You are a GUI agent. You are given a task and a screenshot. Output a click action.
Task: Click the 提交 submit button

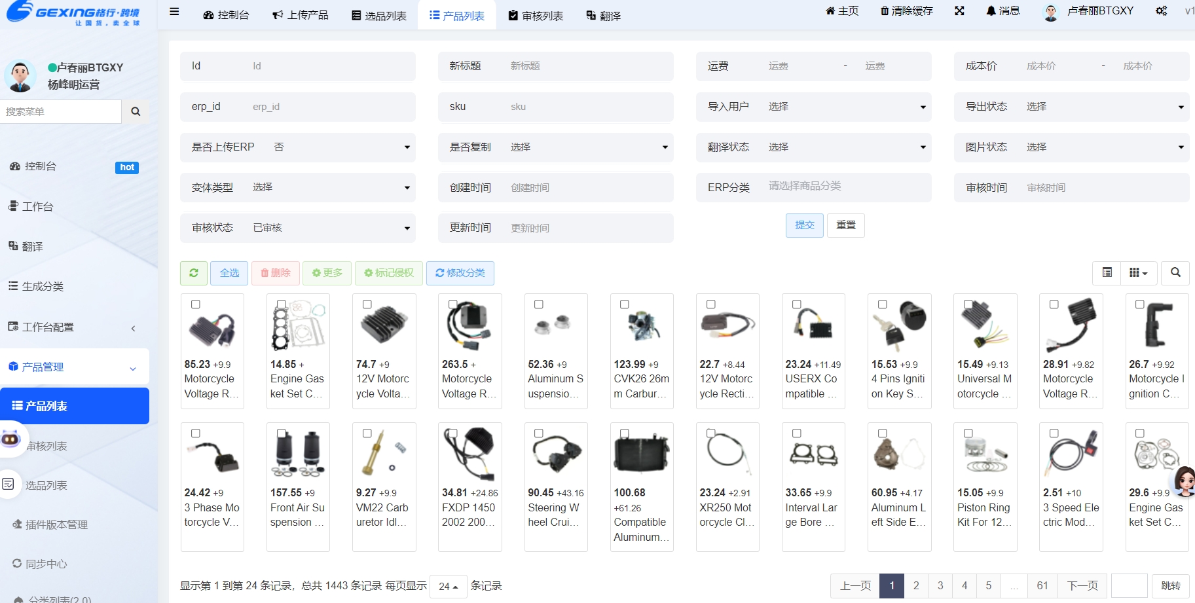[804, 225]
